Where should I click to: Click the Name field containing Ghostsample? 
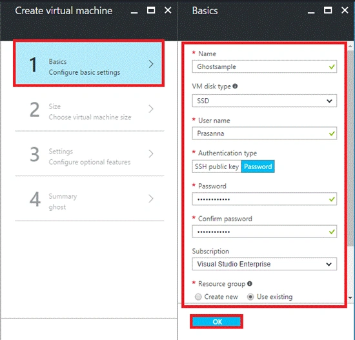point(264,66)
